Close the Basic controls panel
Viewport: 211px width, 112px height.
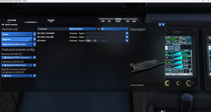click(163, 25)
